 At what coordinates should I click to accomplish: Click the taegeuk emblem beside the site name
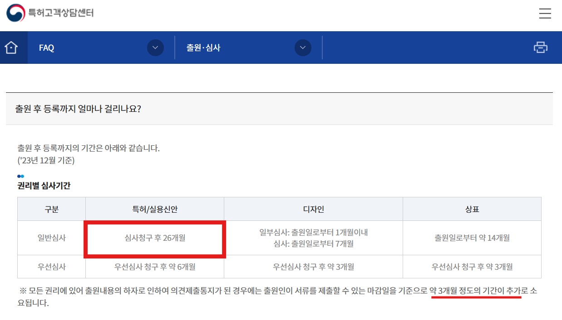tap(16, 14)
